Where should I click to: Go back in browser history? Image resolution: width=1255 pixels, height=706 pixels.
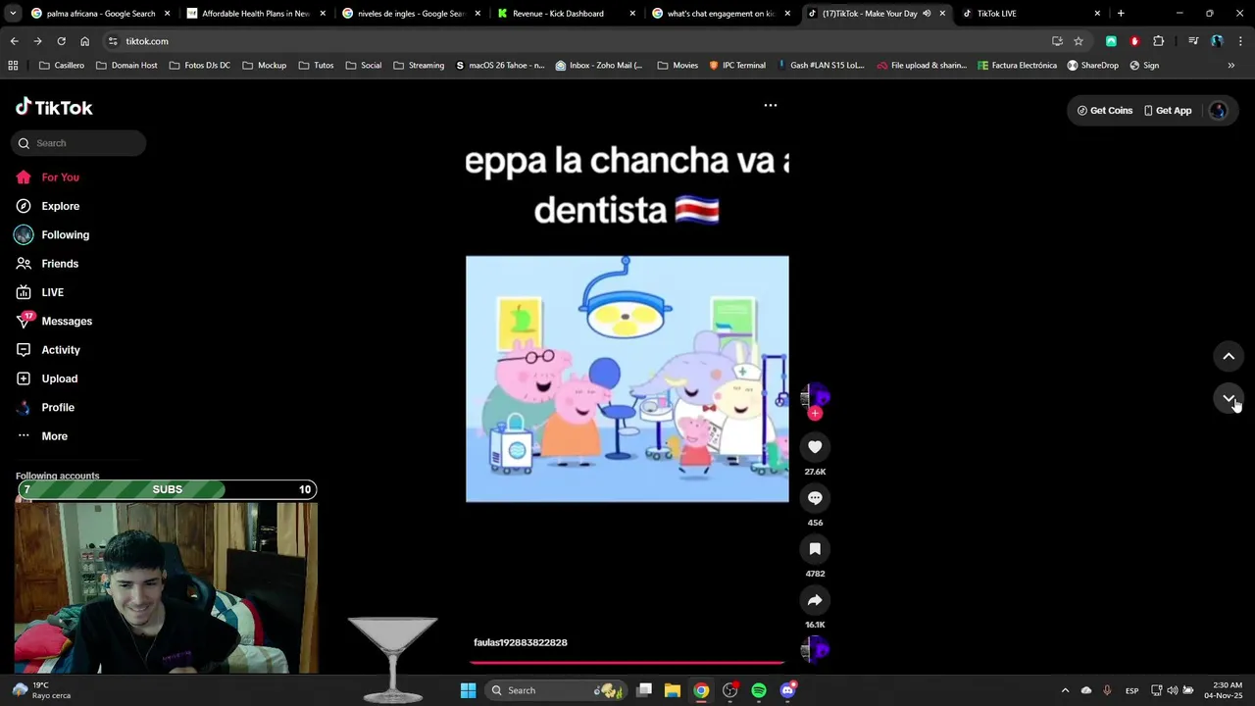14,41
